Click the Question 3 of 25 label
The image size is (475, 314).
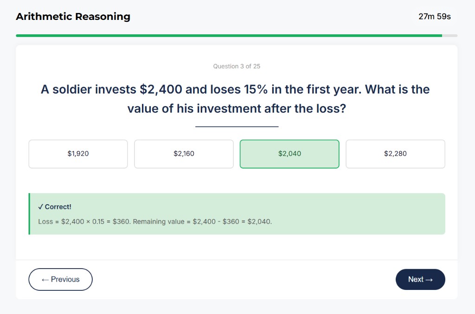click(x=237, y=66)
